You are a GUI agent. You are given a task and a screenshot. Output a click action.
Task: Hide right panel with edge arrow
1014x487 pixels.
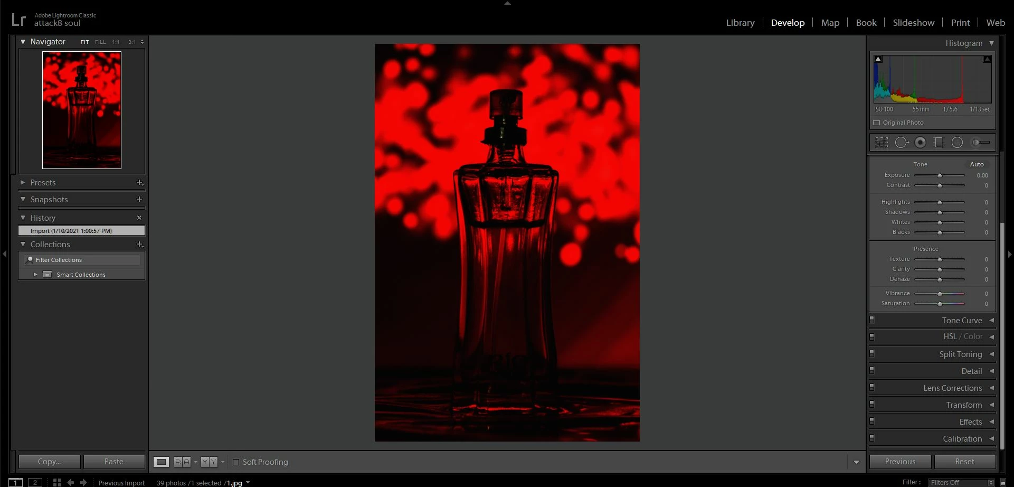tap(1010, 254)
